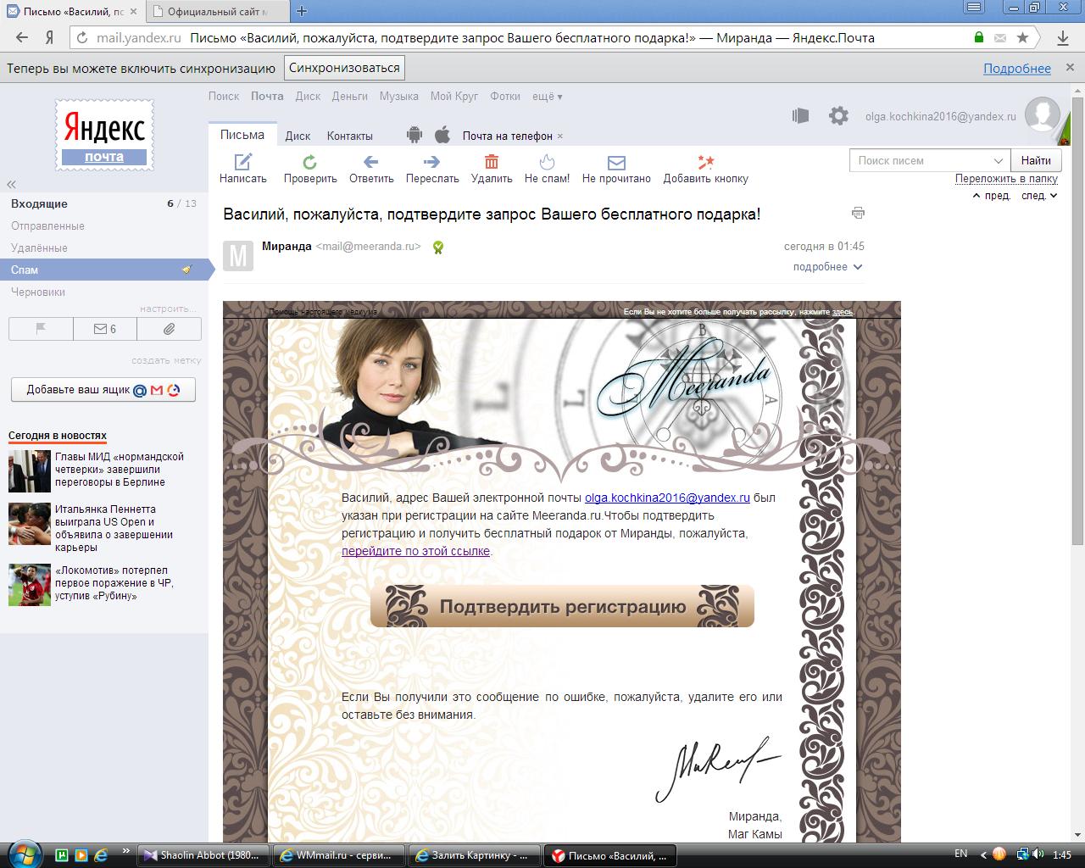This screenshot has width=1085, height=868.
Task: Open account menu olga.kochkina2016@yandex.ru
Action: pos(940,116)
